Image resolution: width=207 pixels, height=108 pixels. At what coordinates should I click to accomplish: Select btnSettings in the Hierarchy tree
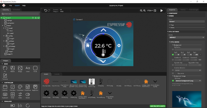(11, 46)
